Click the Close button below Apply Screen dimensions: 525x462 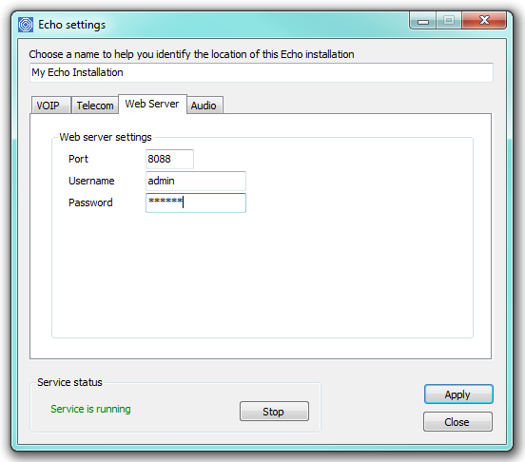point(457,422)
